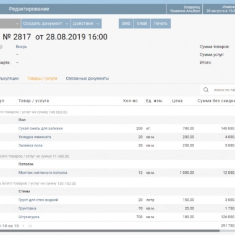This screenshot has width=235, height=235.
Task: Switch to the Товары / услуги tab
Action: [x=42, y=79]
